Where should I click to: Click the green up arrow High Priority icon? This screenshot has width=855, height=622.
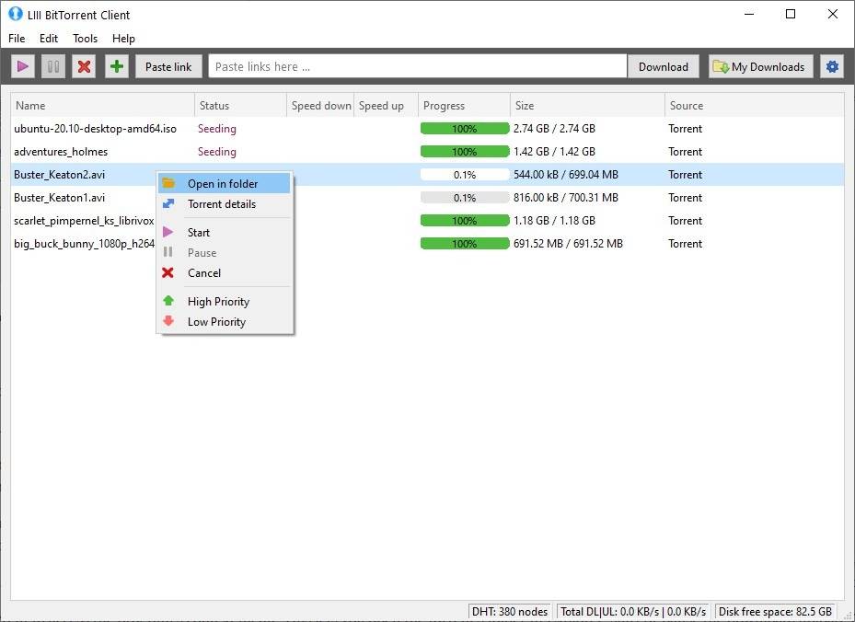pos(168,301)
